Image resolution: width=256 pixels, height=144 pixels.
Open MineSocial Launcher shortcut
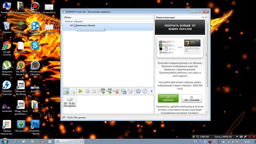(x=35, y=68)
